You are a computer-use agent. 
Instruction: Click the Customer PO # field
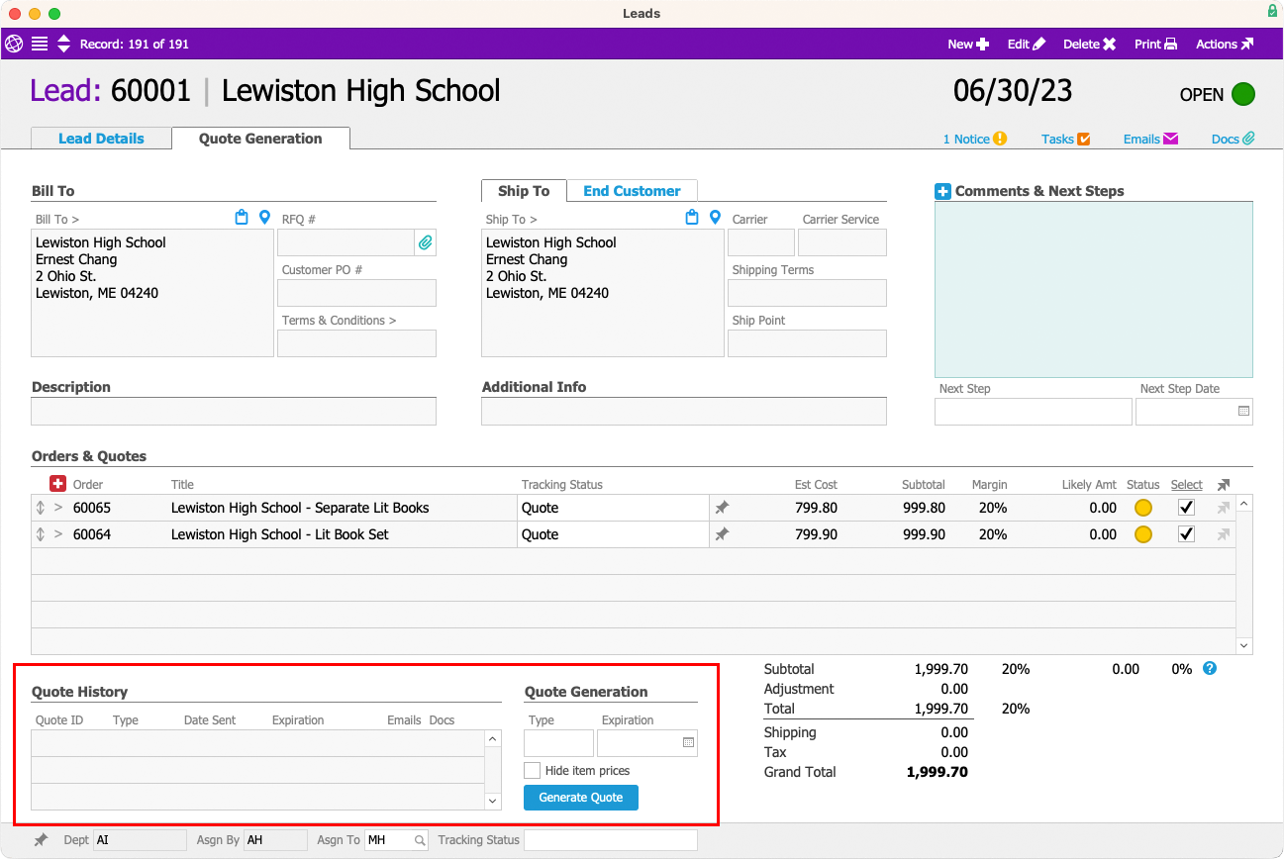tap(356, 293)
